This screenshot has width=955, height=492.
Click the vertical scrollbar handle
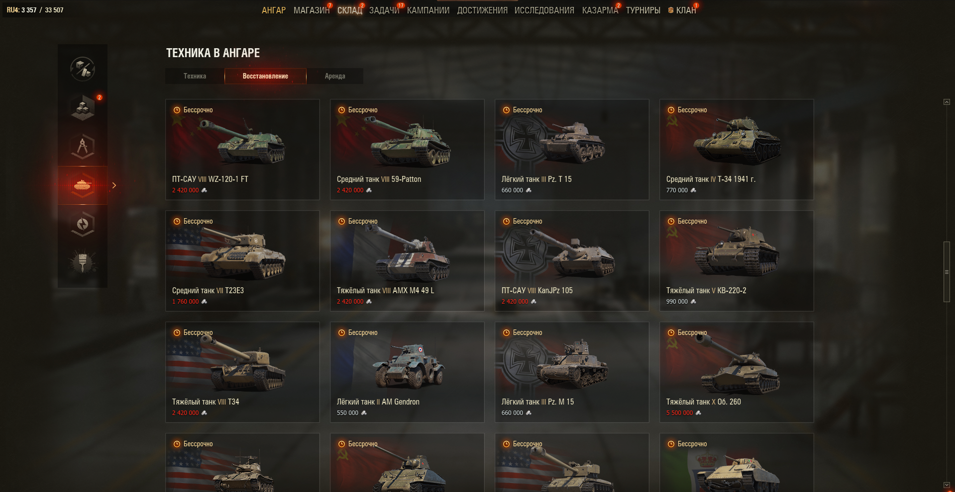pyautogui.click(x=947, y=272)
